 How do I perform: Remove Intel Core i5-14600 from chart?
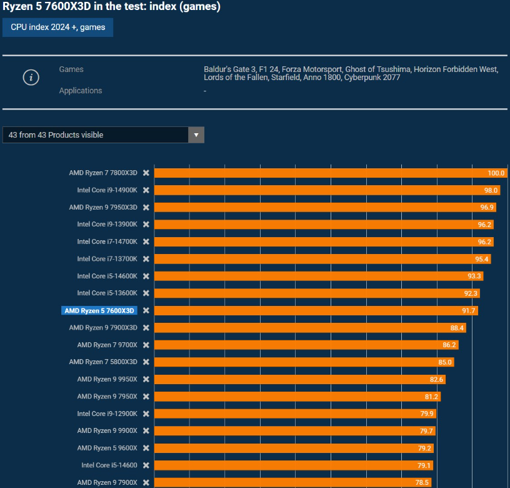coord(146,465)
